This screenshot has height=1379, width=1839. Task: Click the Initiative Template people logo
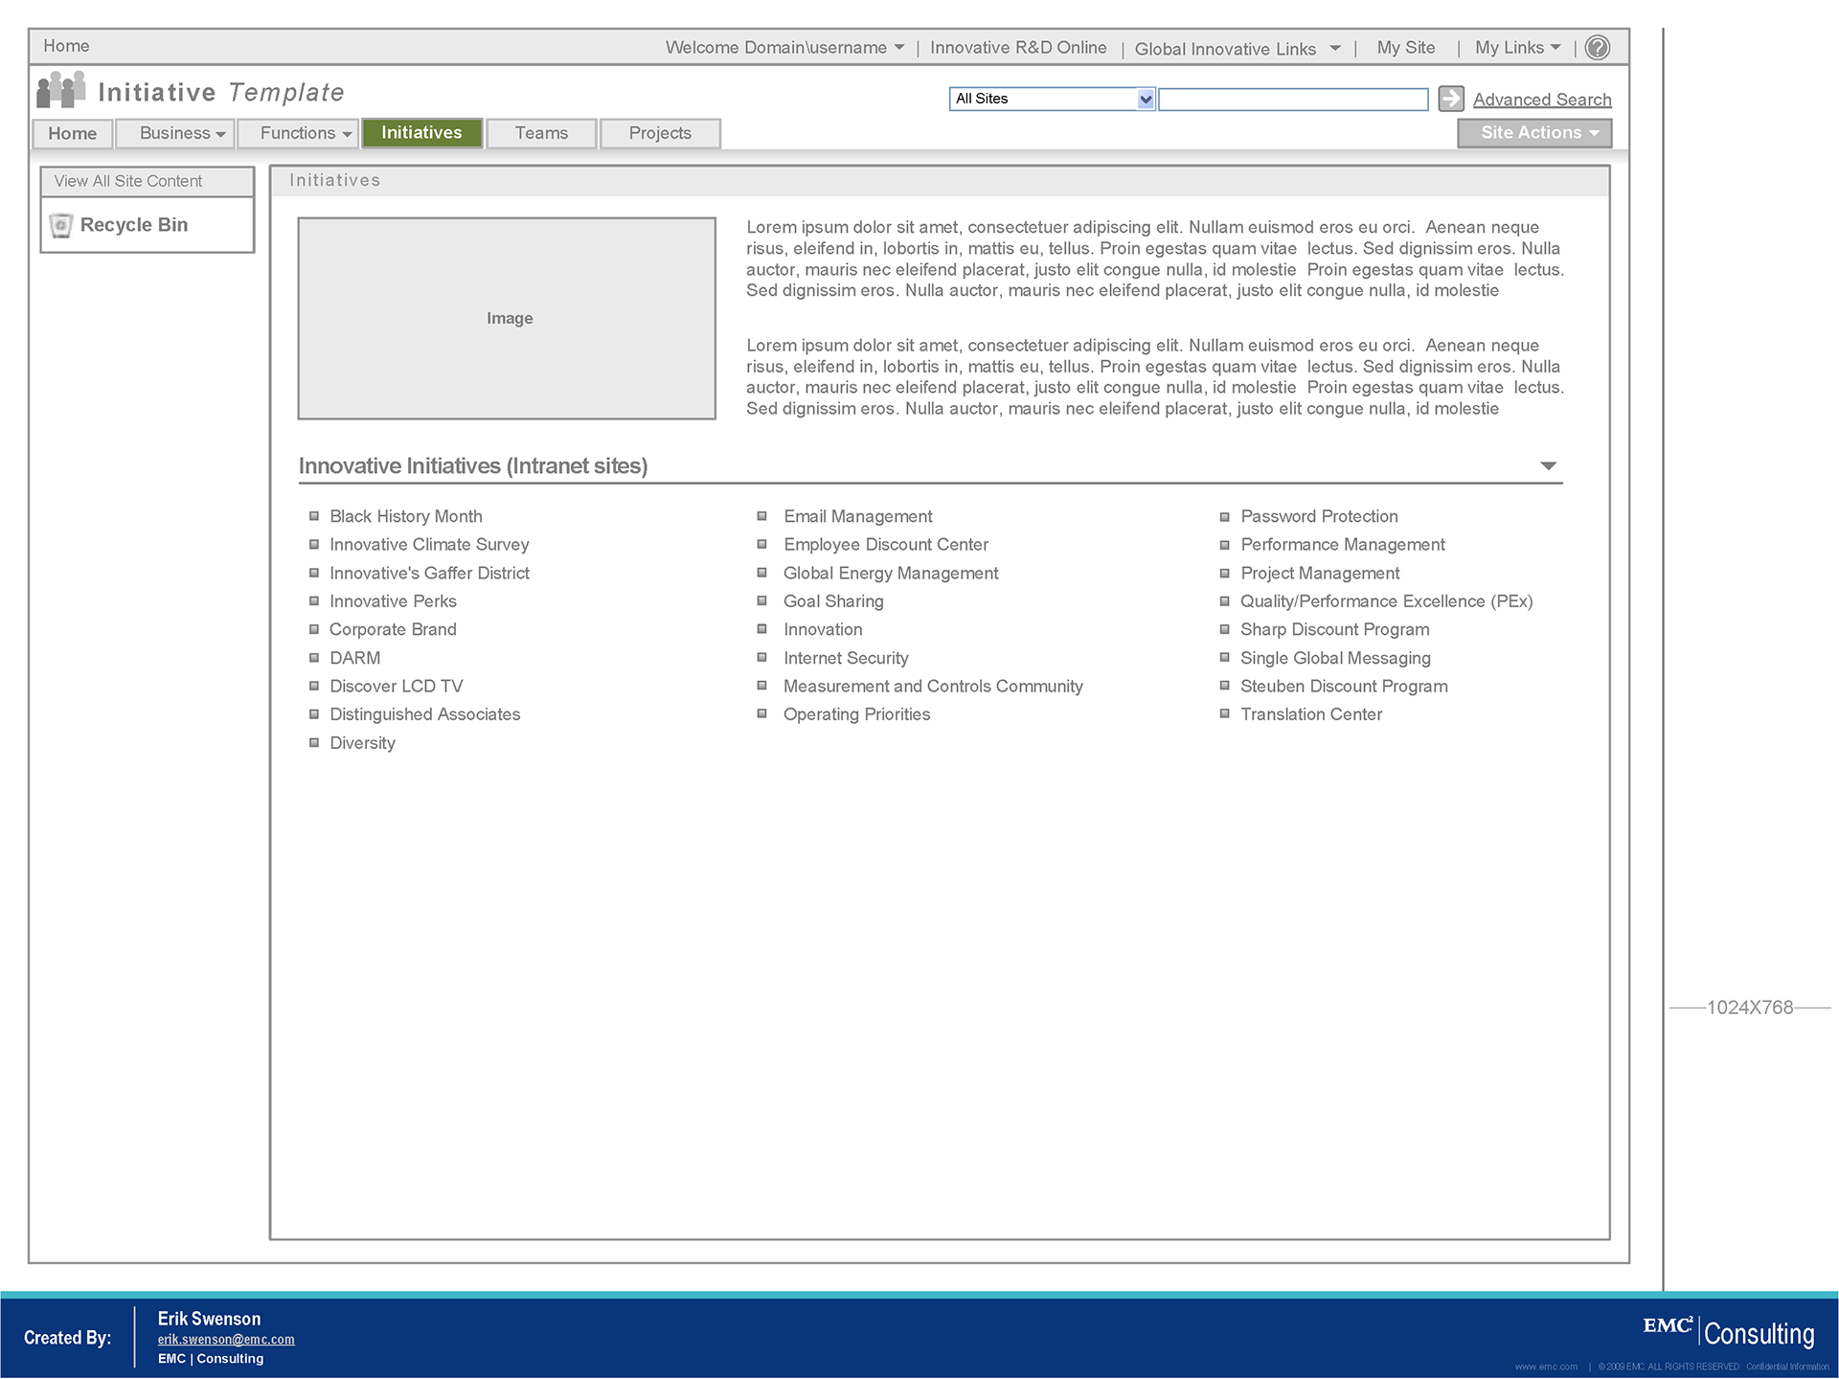click(61, 90)
